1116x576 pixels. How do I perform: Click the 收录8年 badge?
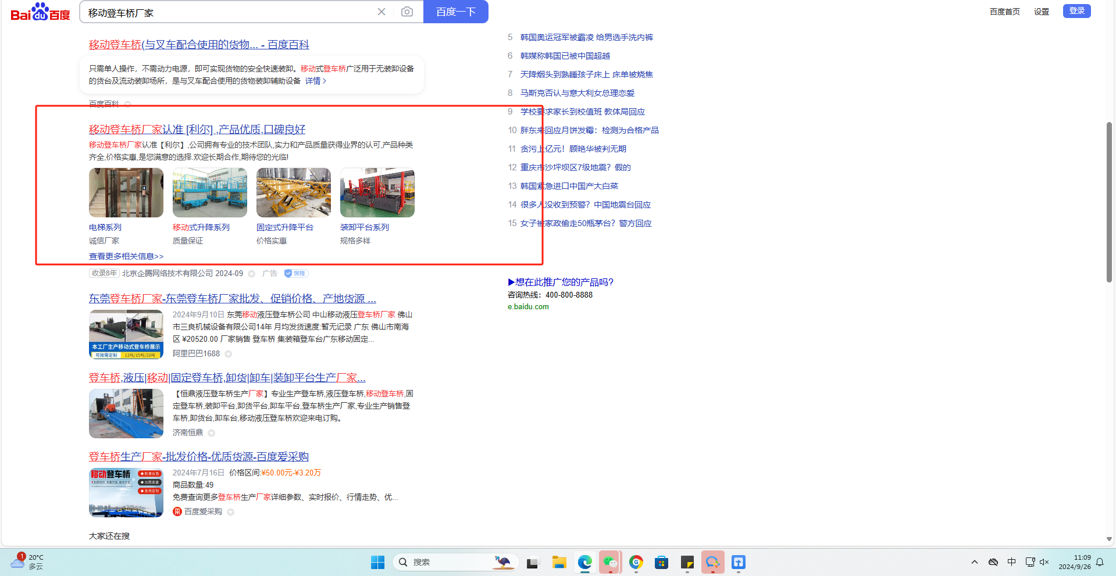coord(104,273)
